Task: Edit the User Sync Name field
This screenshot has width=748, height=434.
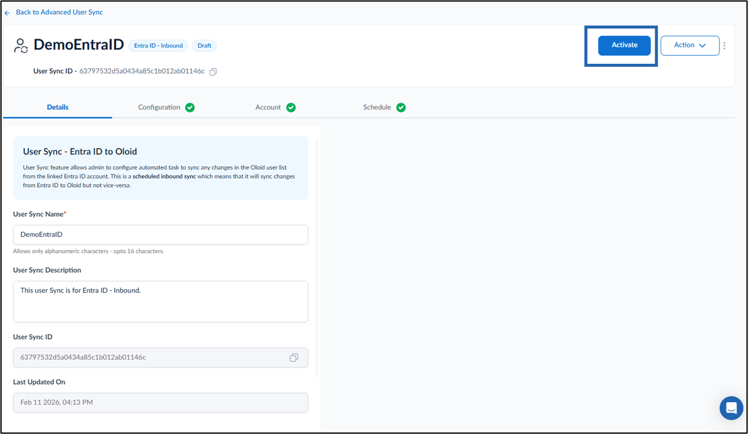Action: click(x=160, y=235)
